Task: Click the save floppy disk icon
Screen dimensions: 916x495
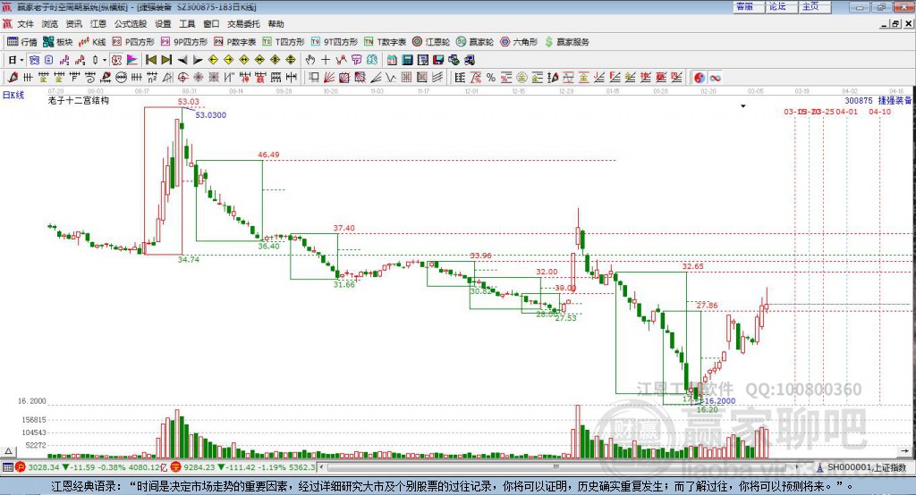Action: (x=438, y=60)
